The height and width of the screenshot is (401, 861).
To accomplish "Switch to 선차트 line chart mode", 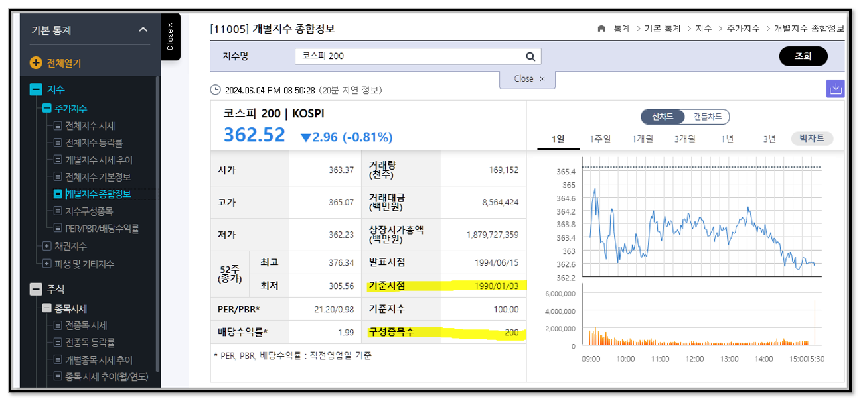I will pos(663,117).
